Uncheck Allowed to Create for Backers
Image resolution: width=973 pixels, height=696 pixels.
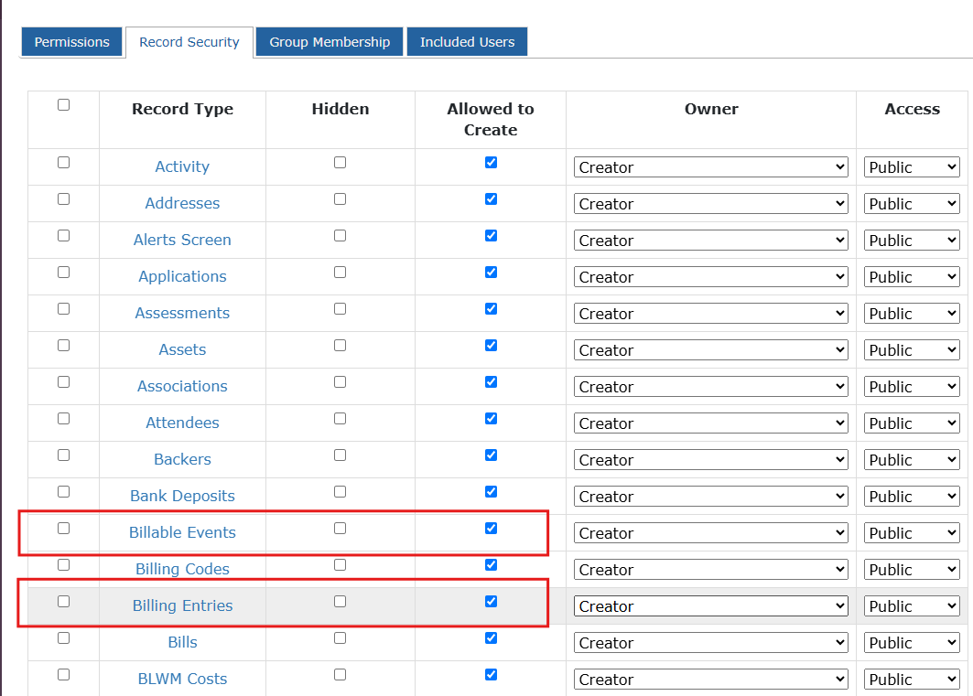pos(491,455)
